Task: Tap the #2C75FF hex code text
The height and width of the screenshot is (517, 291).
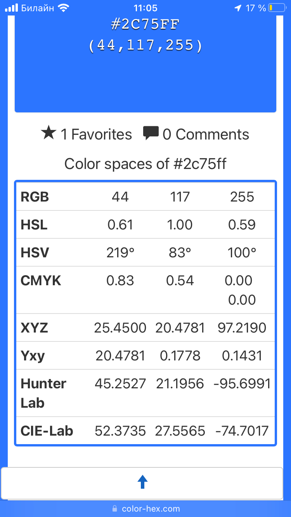Action: (x=145, y=25)
